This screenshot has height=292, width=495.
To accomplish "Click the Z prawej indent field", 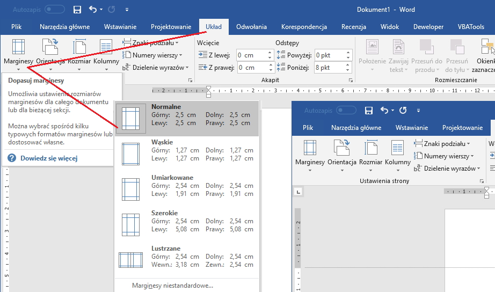I will coord(252,68).
